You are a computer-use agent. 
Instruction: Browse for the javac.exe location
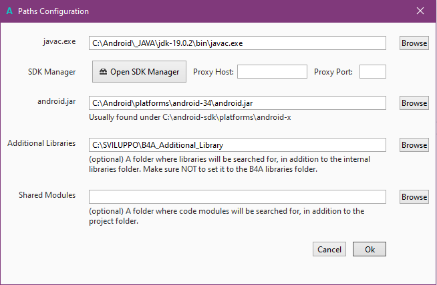click(x=414, y=43)
